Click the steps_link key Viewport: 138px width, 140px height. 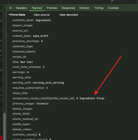click(x=20, y=93)
